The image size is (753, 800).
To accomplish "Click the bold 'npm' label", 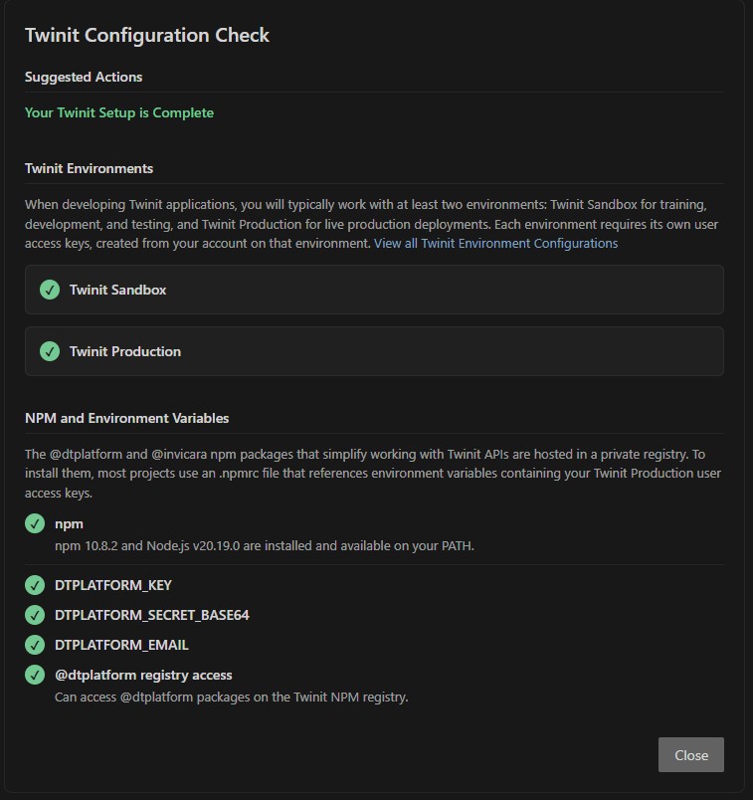I will [x=69, y=524].
